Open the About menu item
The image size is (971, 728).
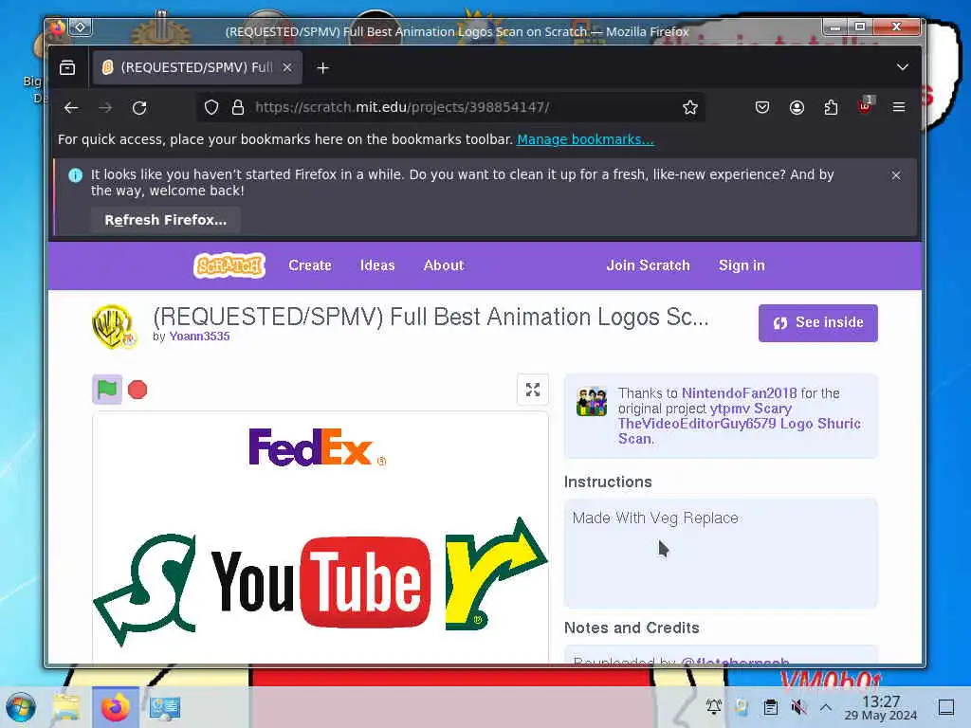pyautogui.click(x=444, y=265)
